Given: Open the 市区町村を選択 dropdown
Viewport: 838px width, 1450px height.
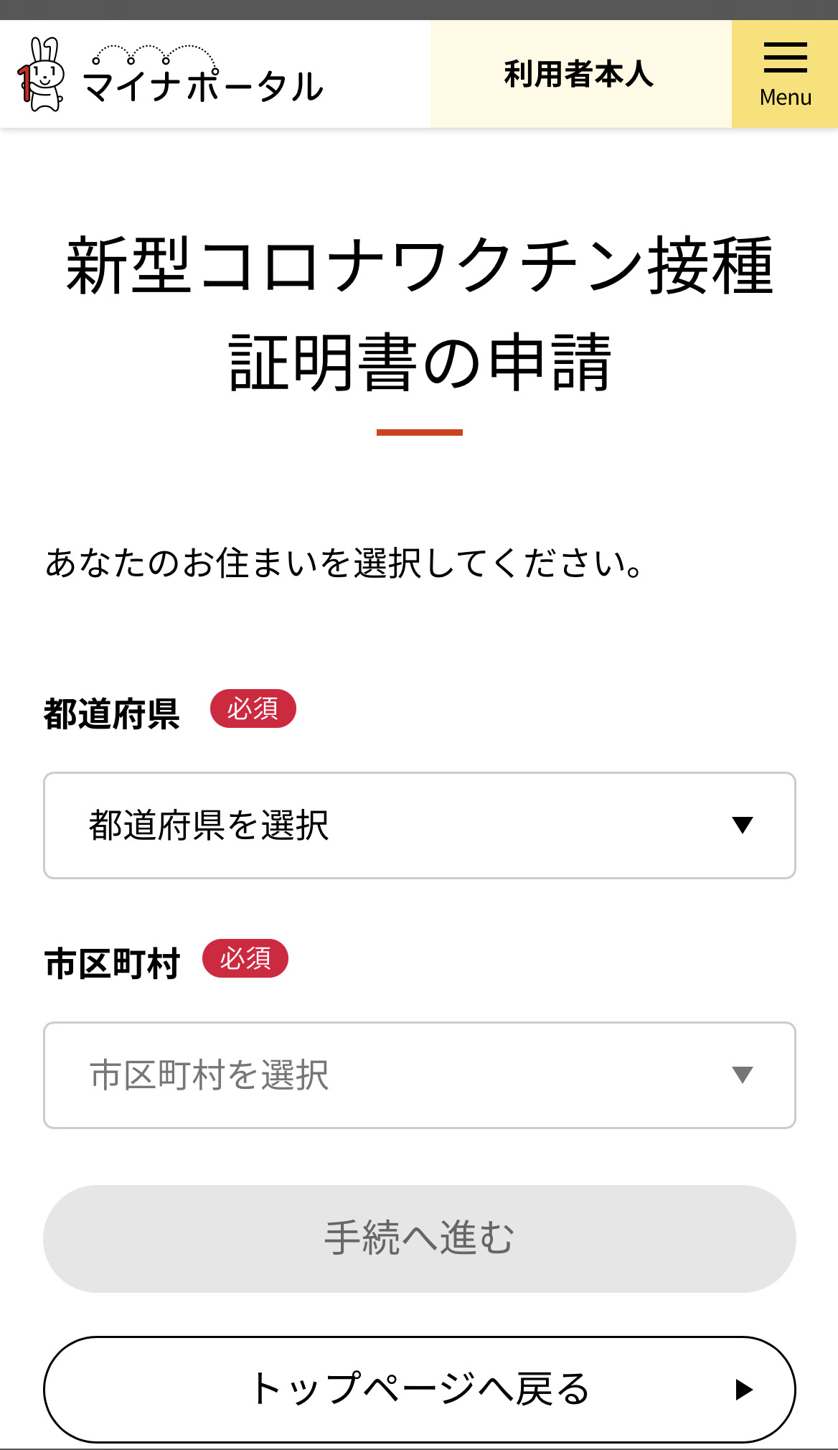Looking at the screenshot, I should pyautogui.click(x=419, y=1075).
